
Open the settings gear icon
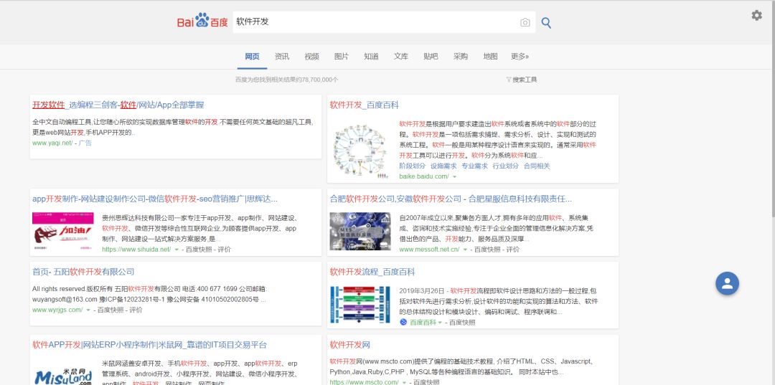tap(757, 15)
